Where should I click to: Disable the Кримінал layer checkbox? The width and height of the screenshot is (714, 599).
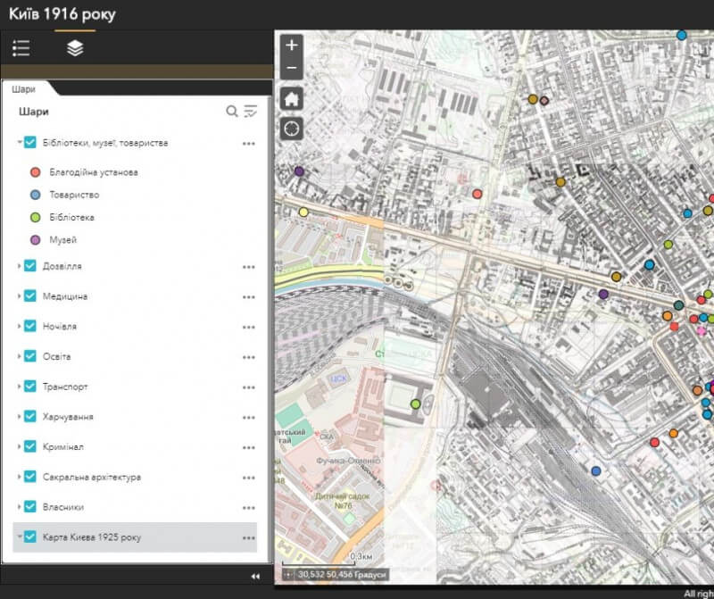coord(30,446)
